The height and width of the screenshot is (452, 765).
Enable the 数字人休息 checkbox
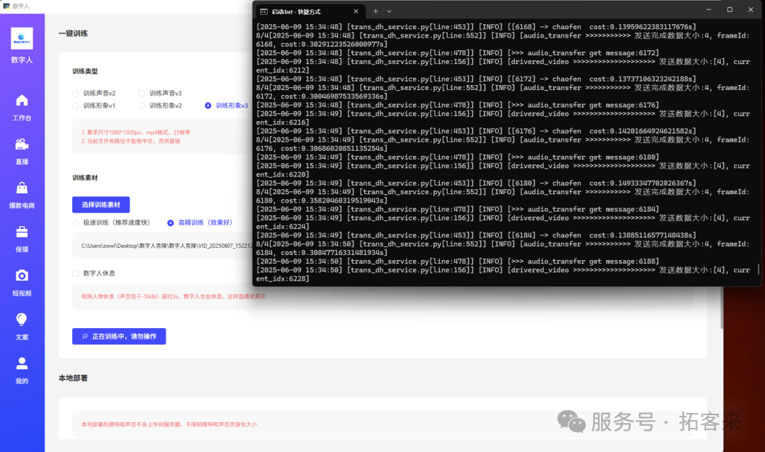coord(76,273)
